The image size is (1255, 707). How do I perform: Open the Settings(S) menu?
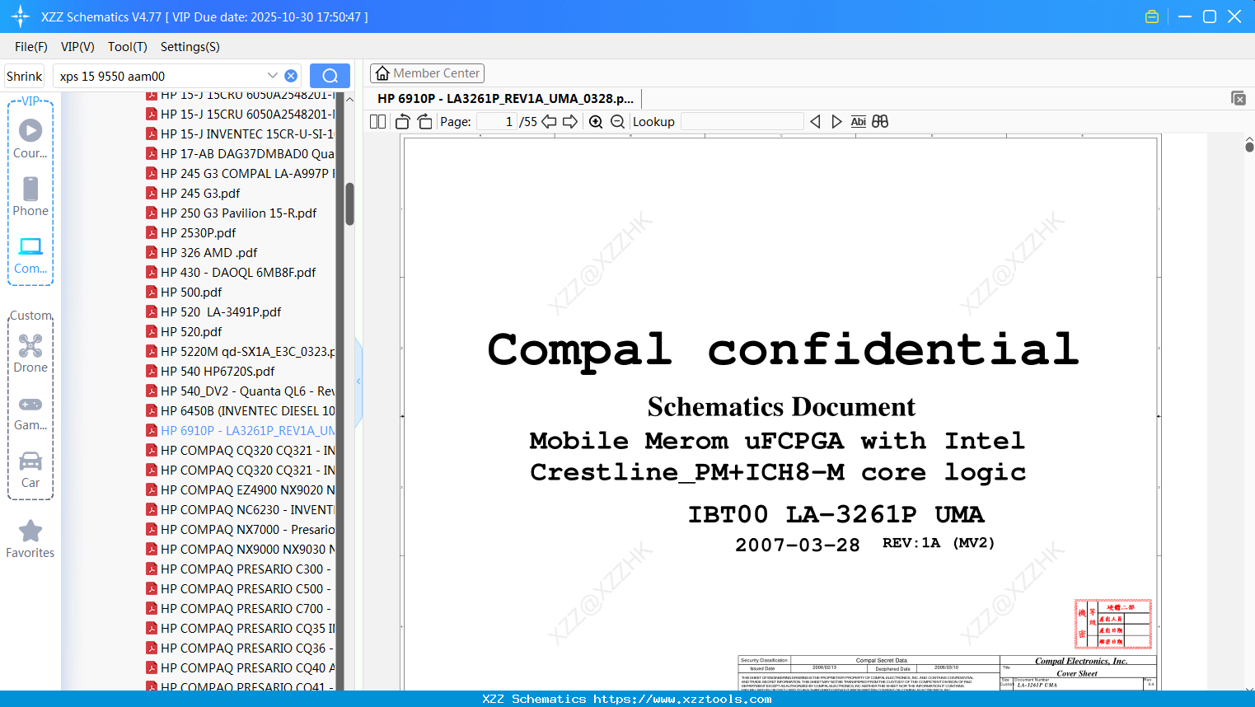tap(190, 47)
